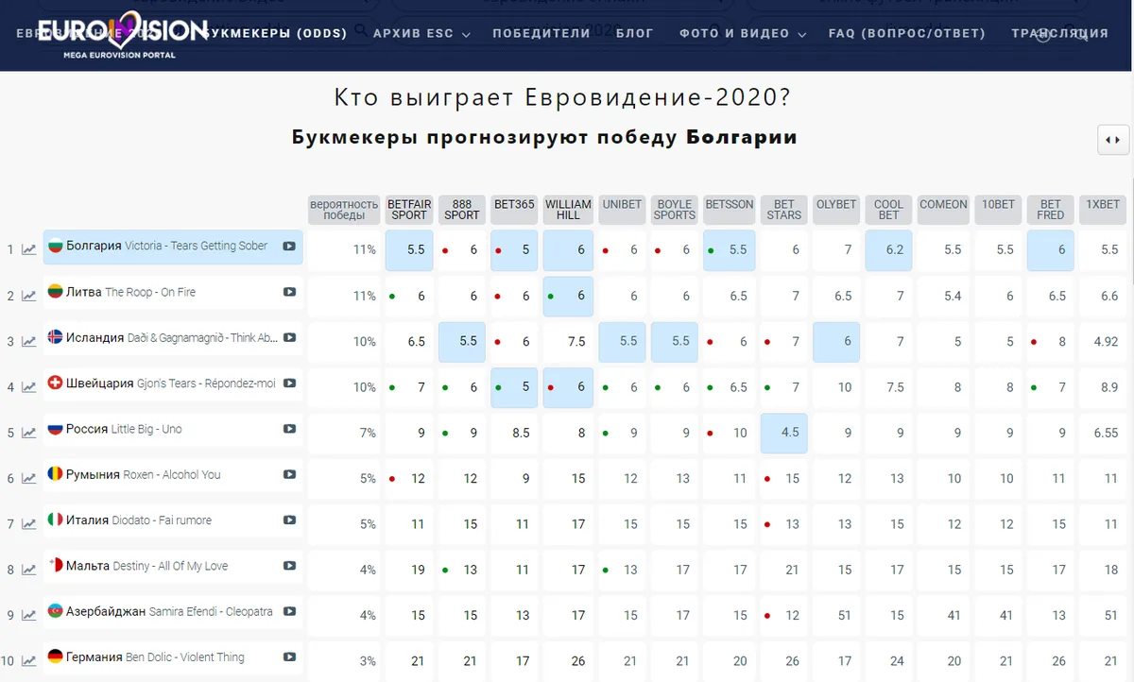Click the Swiss flag icon
1134x682 pixels.
click(55, 384)
